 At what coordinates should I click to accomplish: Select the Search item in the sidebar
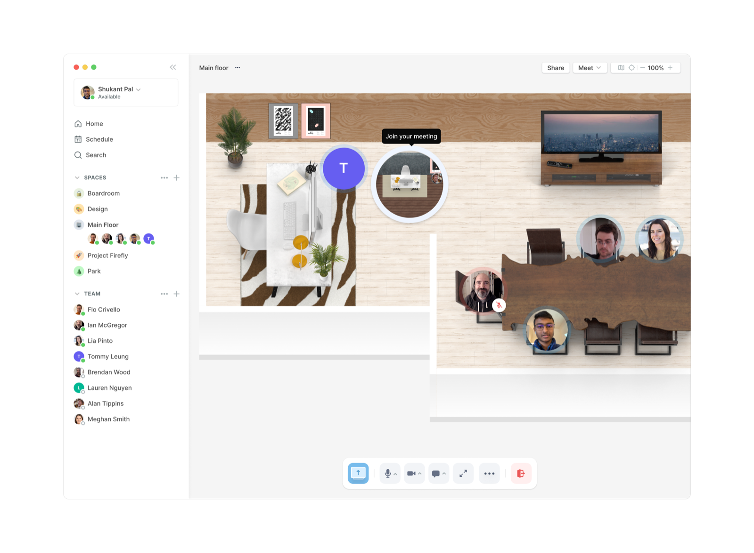tap(96, 155)
